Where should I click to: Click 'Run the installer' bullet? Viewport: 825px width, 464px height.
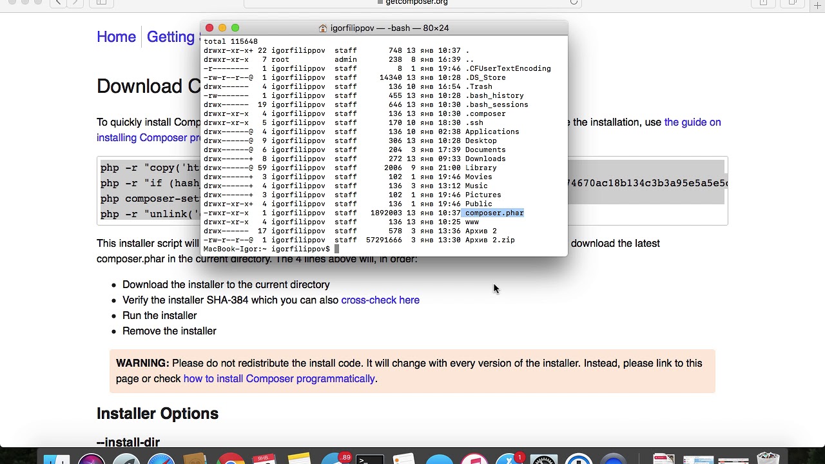(159, 315)
